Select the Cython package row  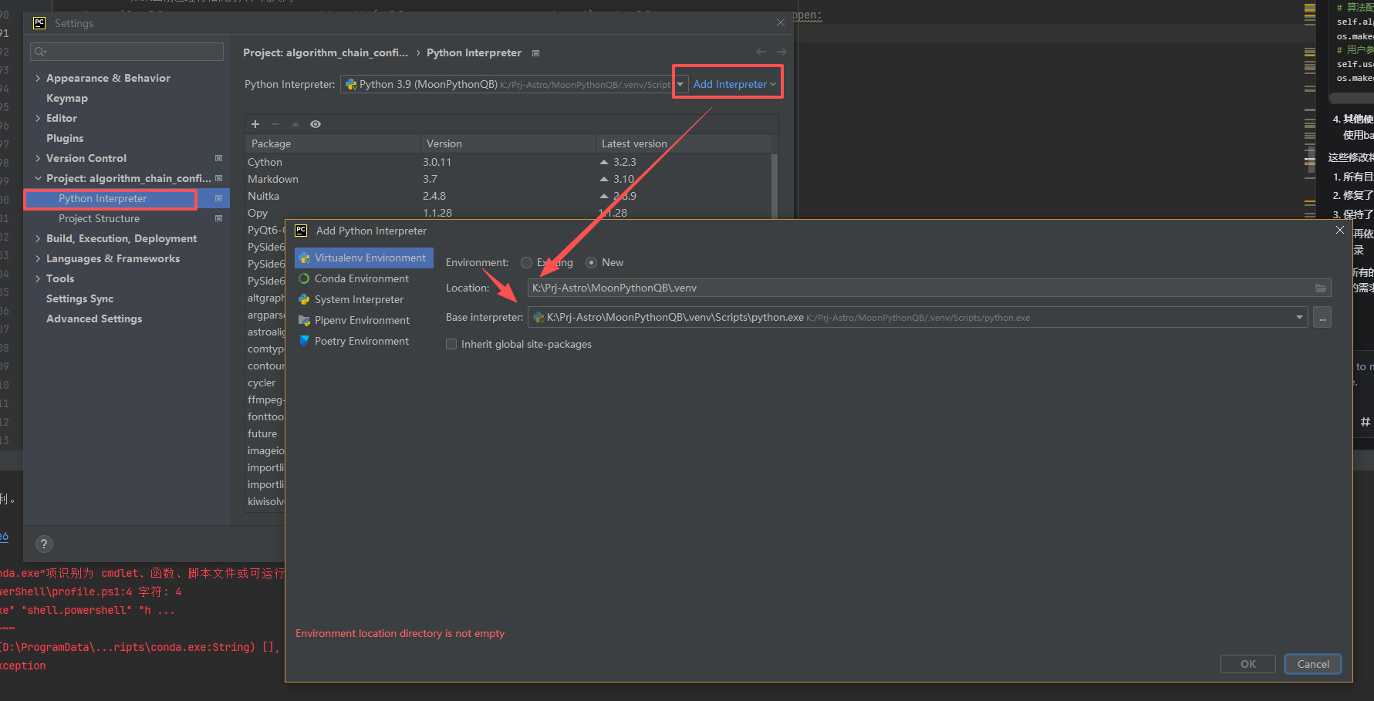[x=508, y=162]
